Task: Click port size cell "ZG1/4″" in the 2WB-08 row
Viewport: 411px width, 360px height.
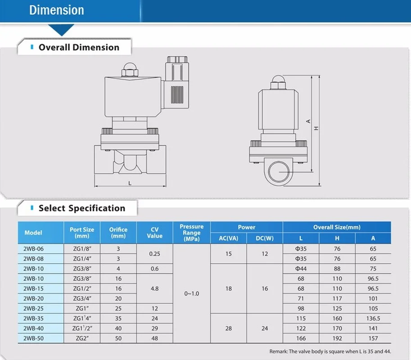Action: pyautogui.click(x=82, y=259)
